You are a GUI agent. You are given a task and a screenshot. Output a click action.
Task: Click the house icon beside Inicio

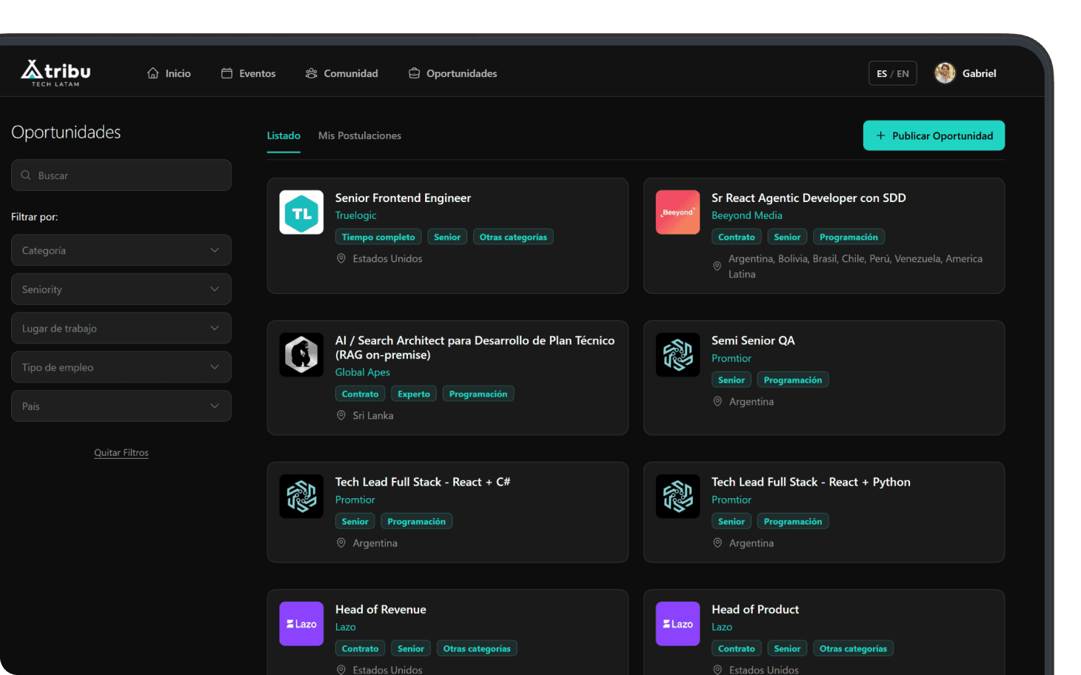coord(153,73)
